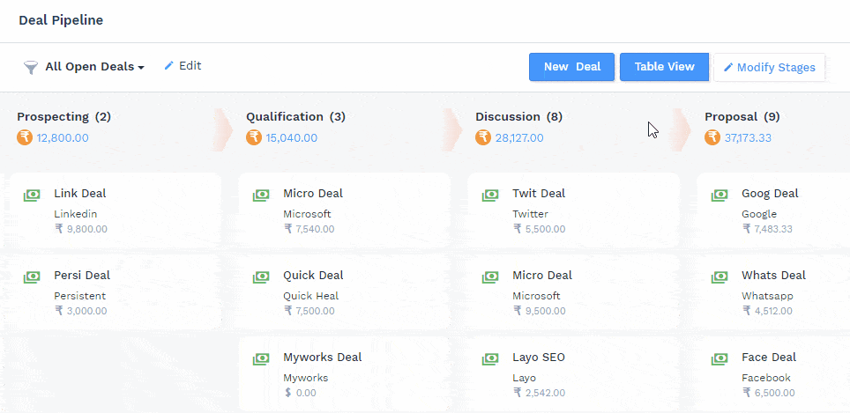The image size is (850, 413).
Task: Select the Proposal stage header
Action: coord(742,116)
